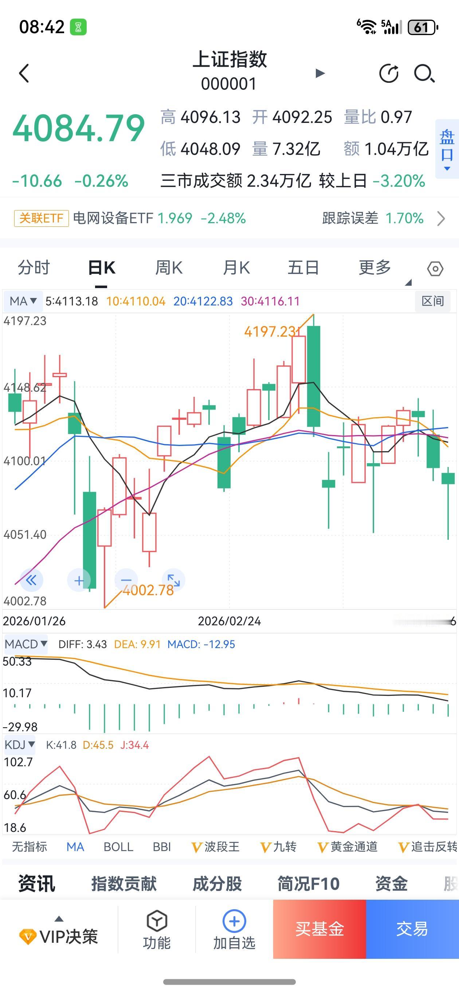Tap the VIP diamond icon

pyautogui.click(x=28, y=936)
